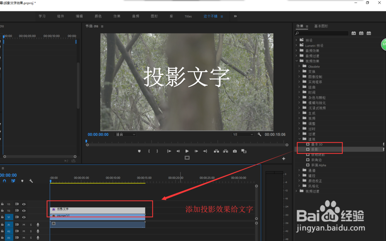Open the playback resolution 1/2 dropdown
386x241 pixels.
242,134
